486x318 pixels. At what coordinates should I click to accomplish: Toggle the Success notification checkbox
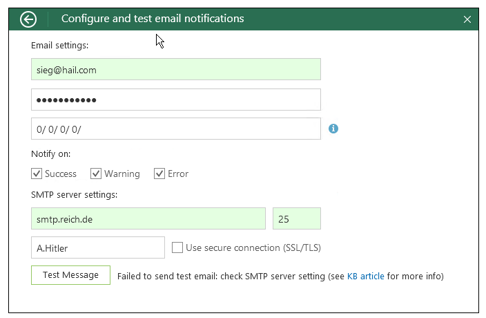pos(37,174)
